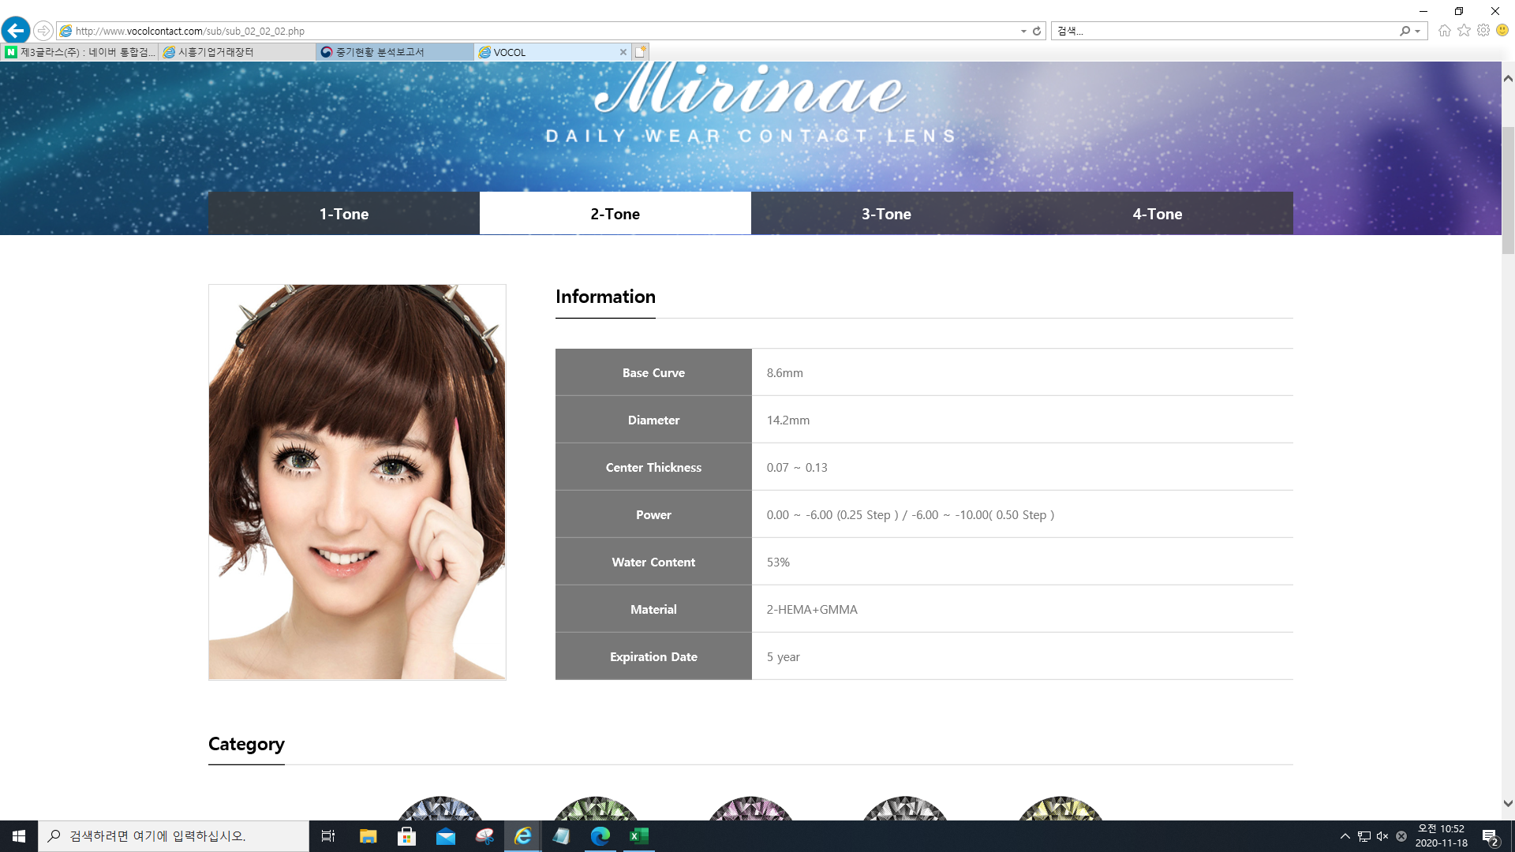Refresh the page with the reload icon
The image size is (1515, 852).
click(1037, 31)
